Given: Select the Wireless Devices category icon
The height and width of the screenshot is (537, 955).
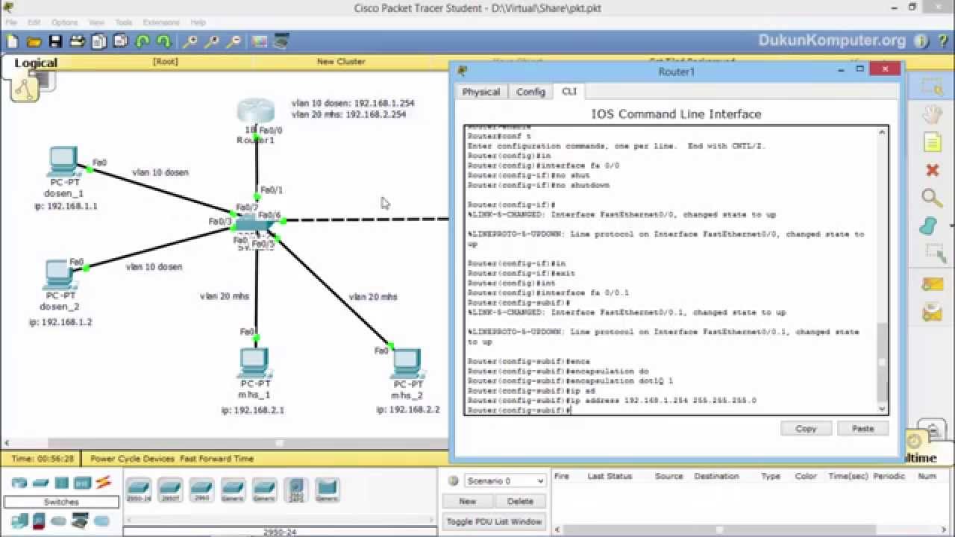Looking at the screenshot, I should click(82, 483).
